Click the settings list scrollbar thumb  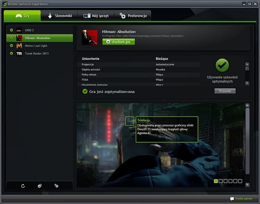247,69
